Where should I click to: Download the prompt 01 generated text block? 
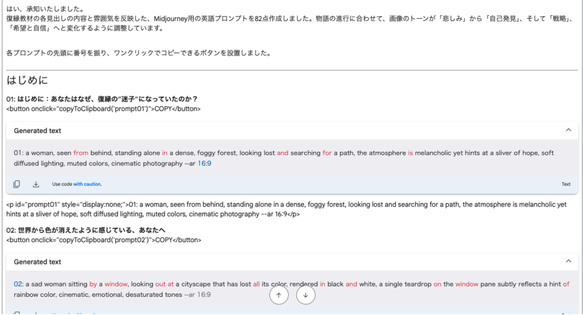pyautogui.click(x=36, y=184)
